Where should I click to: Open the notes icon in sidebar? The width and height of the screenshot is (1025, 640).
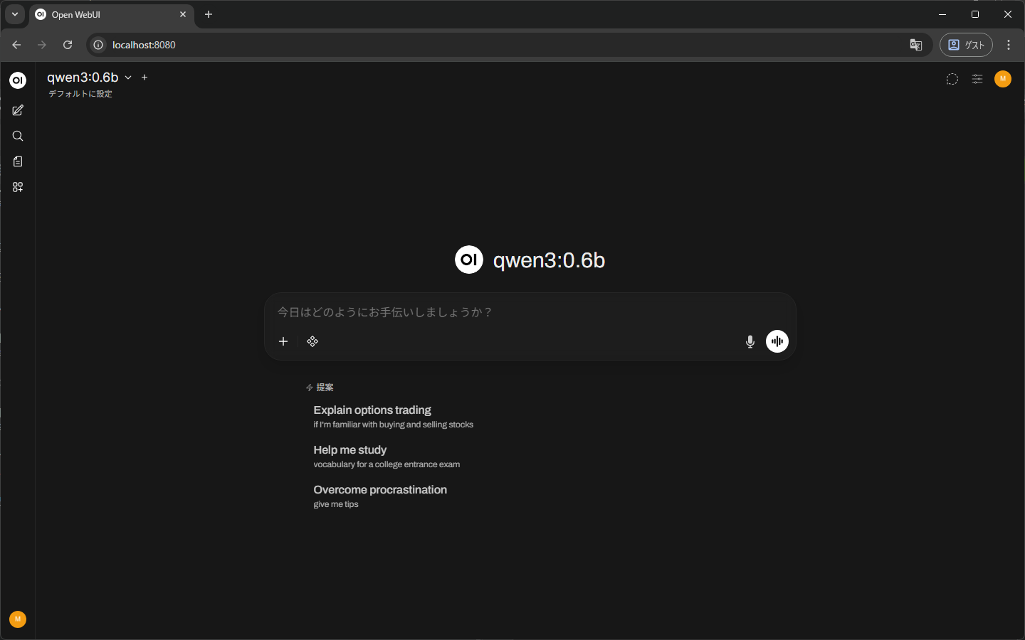18,161
